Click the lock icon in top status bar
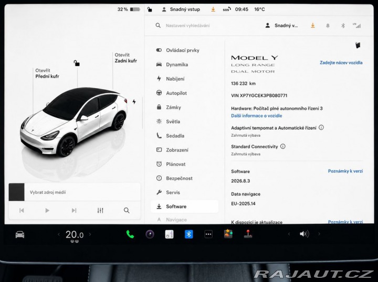 point(150,9)
